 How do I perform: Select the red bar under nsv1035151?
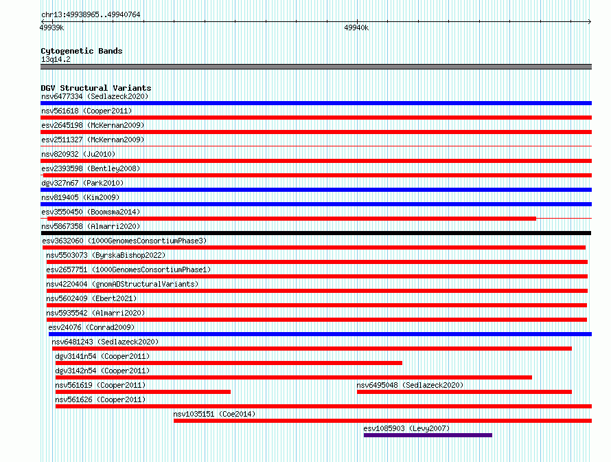[x=382, y=421]
